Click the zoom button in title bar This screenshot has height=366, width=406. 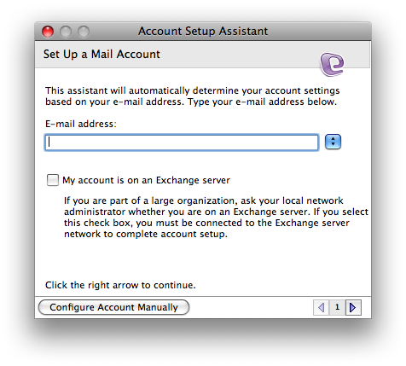coord(84,32)
